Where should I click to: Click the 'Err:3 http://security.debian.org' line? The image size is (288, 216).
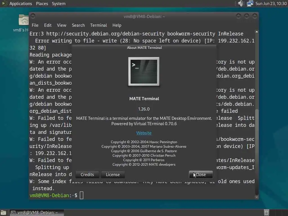[x=136, y=34]
